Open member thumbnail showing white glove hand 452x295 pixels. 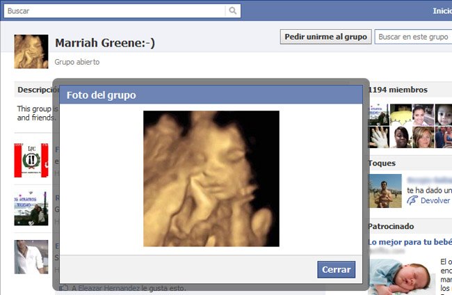[x=379, y=137]
